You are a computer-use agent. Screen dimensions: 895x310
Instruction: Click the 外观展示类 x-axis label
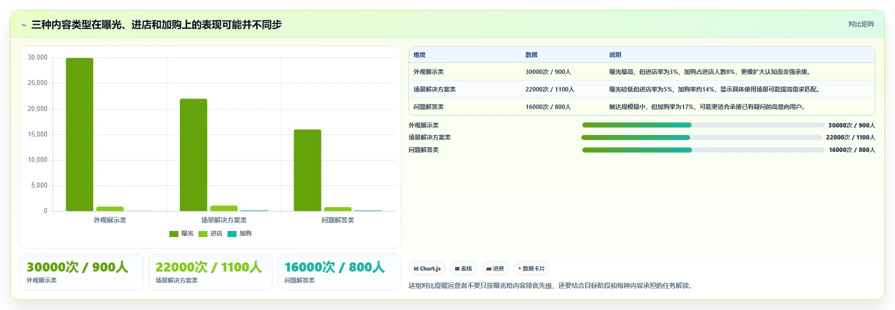click(110, 220)
